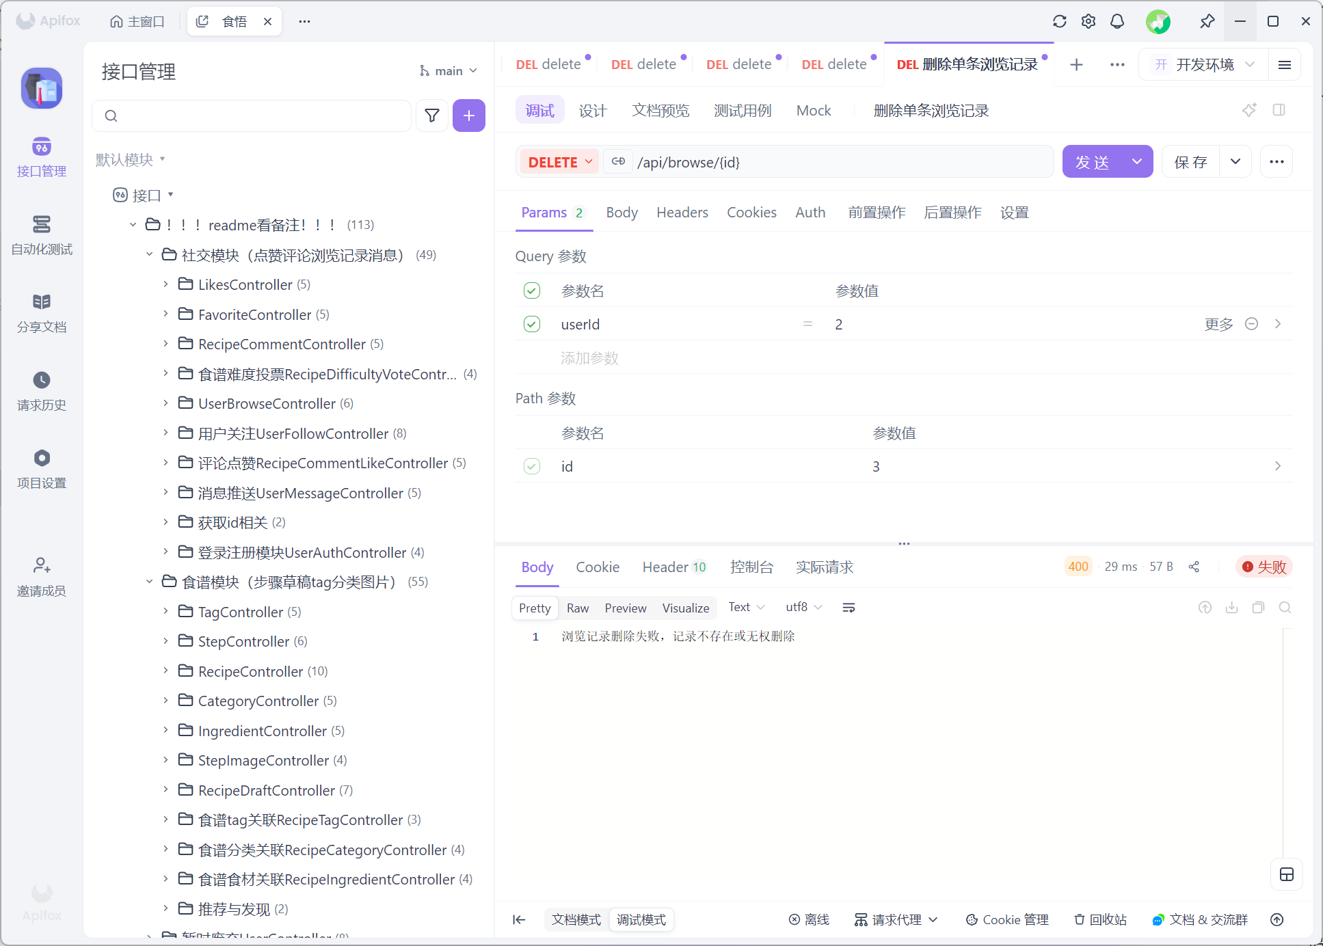Download the response with download icon

tap(1231, 608)
